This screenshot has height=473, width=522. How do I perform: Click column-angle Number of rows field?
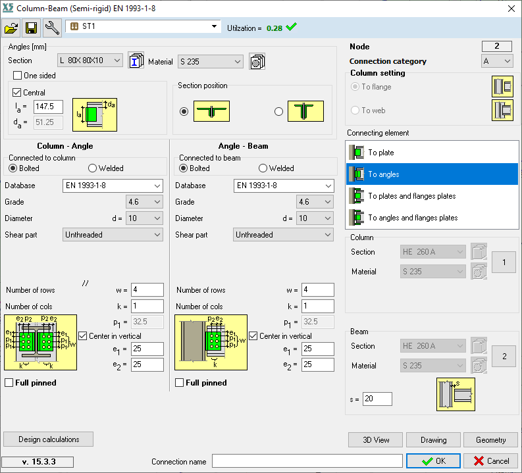pyautogui.click(x=147, y=289)
